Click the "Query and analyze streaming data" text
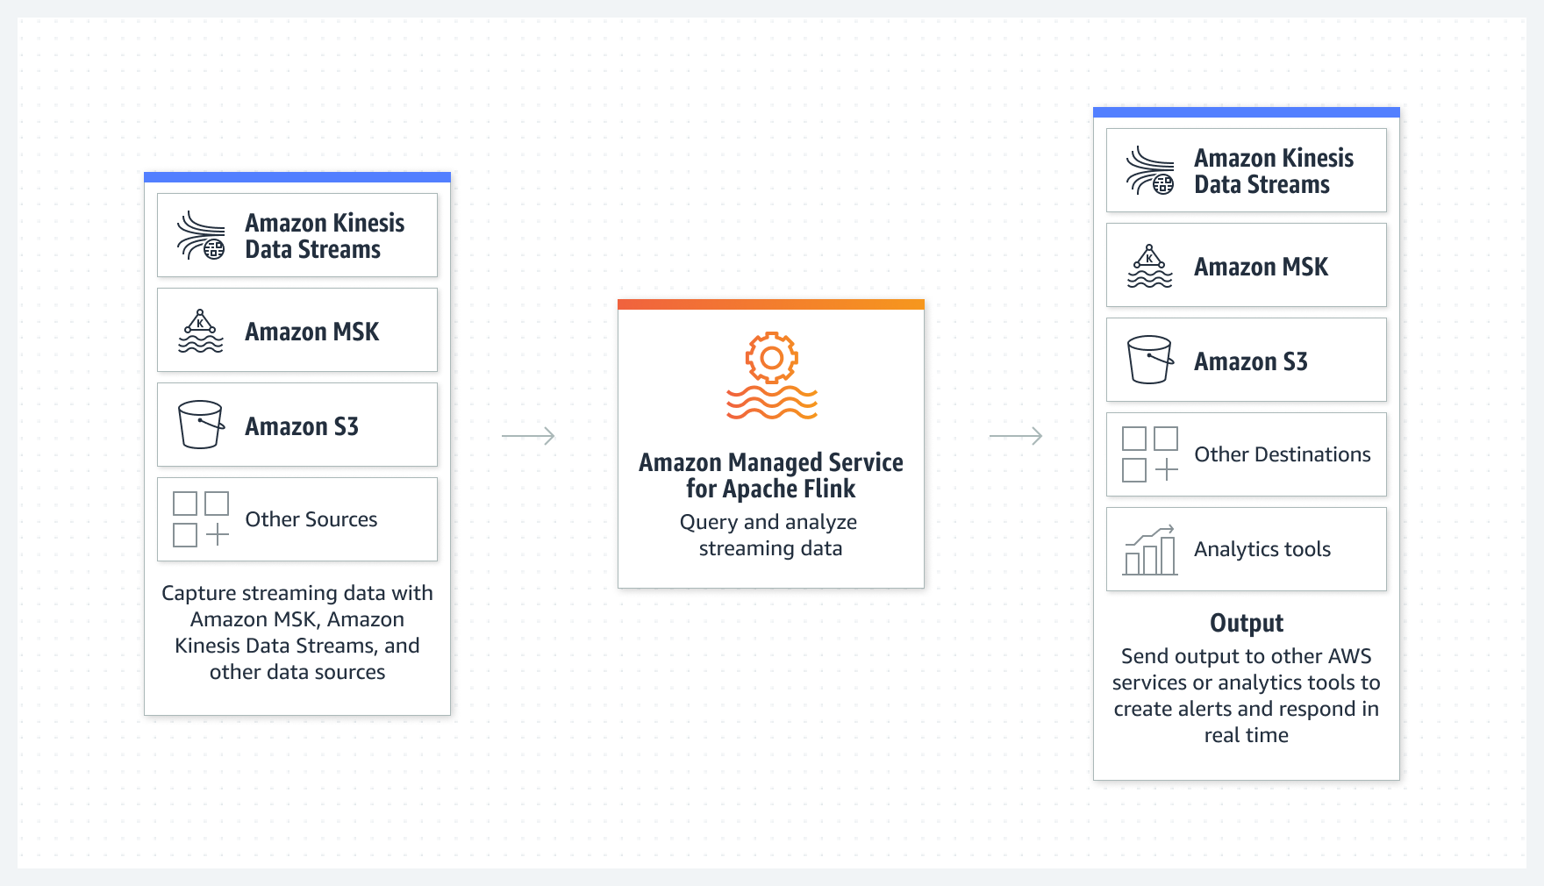This screenshot has height=886, width=1544. [769, 535]
